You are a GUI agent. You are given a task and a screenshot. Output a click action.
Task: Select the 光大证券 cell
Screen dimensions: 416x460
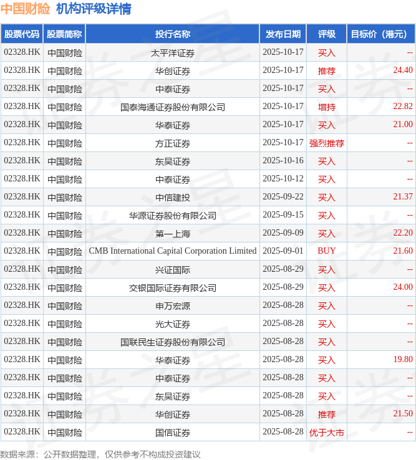tap(173, 324)
